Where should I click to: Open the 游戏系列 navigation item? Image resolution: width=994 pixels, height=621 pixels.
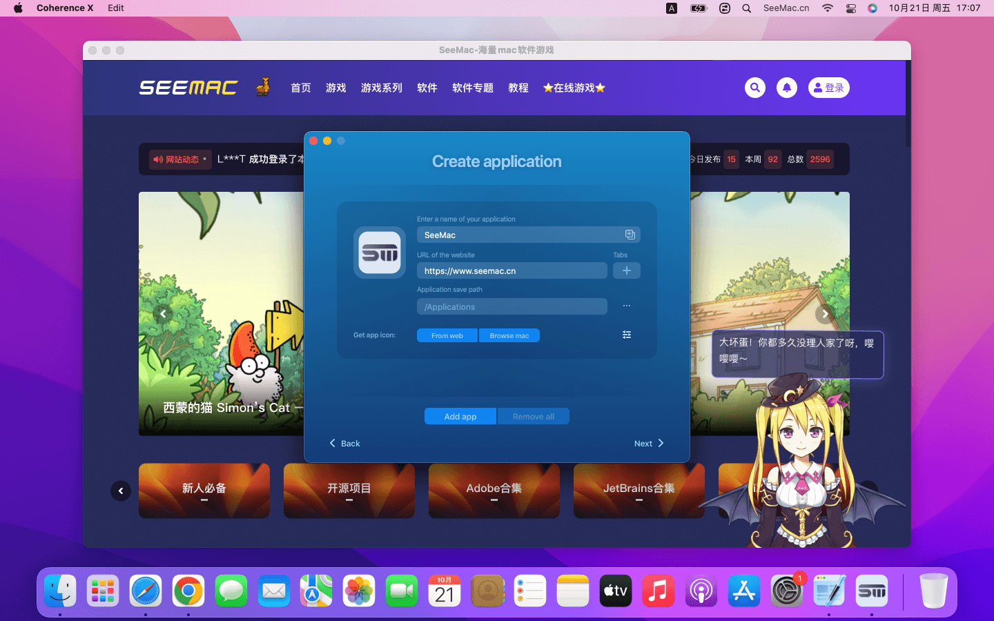[x=382, y=88]
